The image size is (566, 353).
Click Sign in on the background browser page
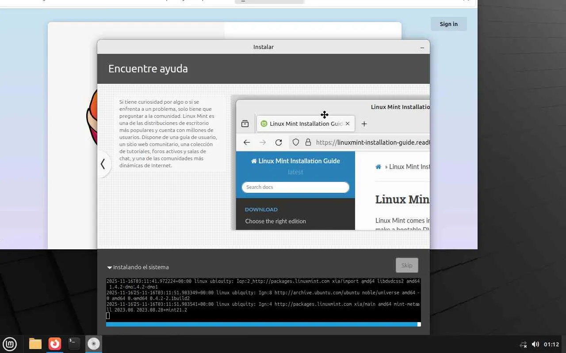click(449, 24)
